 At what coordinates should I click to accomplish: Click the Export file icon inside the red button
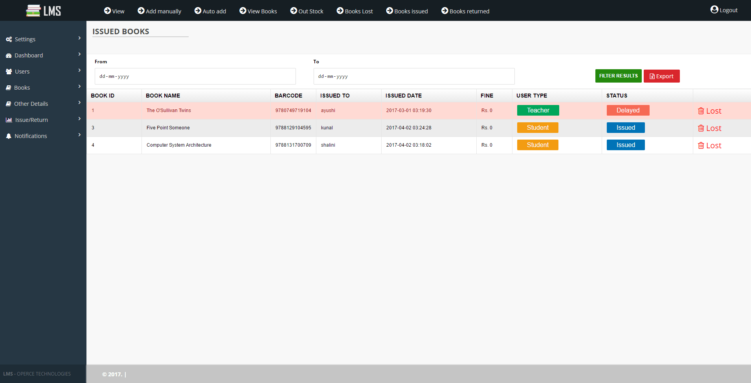pyautogui.click(x=652, y=76)
